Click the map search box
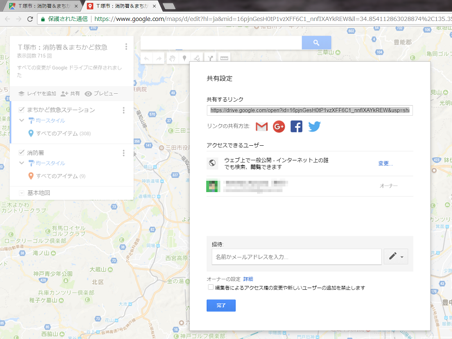Image resolution: width=452 pixels, height=339 pixels. coord(221,43)
